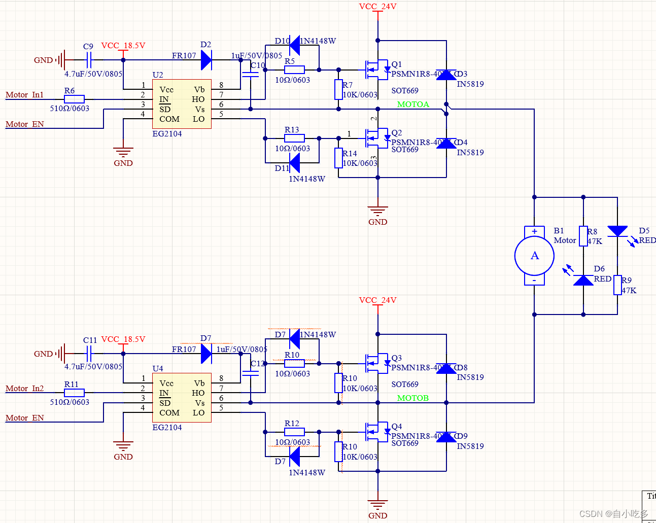656x523 pixels.
Task: Select the 4.7uF/50V/0805 value under C9
Action: 93,74
